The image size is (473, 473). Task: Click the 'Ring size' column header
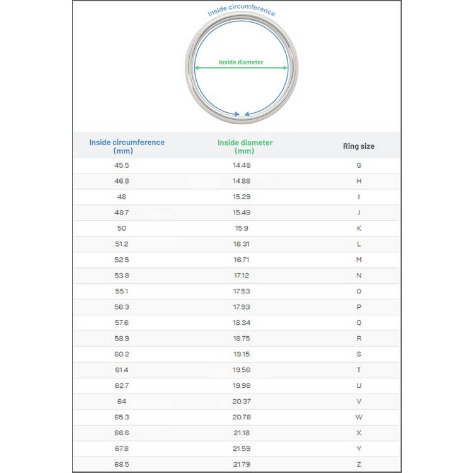tap(359, 146)
